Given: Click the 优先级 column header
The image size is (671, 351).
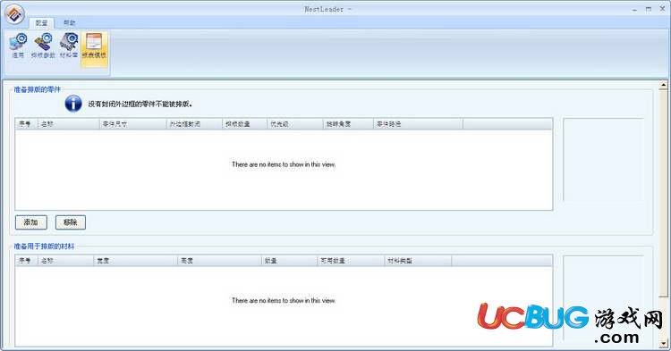Looking at the screenshot, I should point(295,124).
